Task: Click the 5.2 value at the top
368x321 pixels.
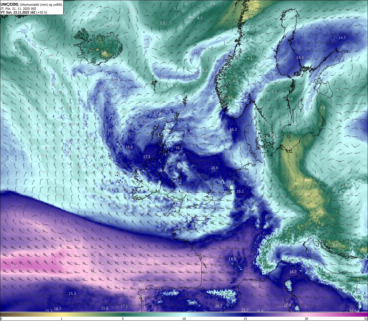Action: [x=177, y=8]
